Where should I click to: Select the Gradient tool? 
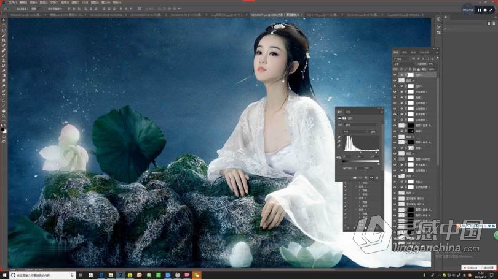[4, 75]
